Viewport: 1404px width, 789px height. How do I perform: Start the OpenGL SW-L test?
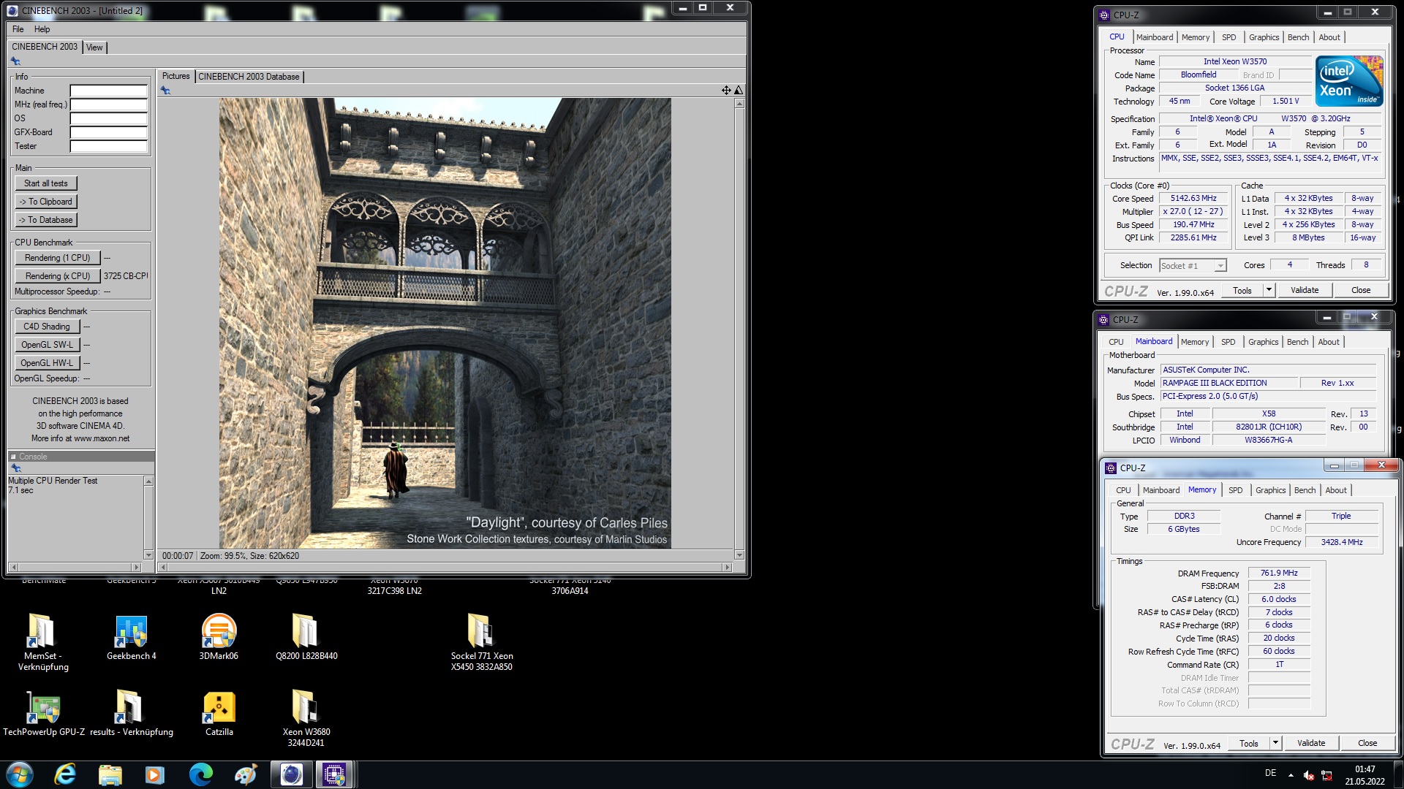tap(47, 345)
